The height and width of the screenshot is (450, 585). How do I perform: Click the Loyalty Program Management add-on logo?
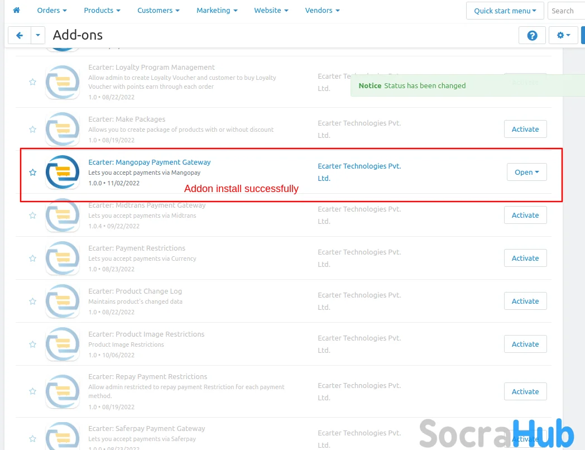pos(63,82)
